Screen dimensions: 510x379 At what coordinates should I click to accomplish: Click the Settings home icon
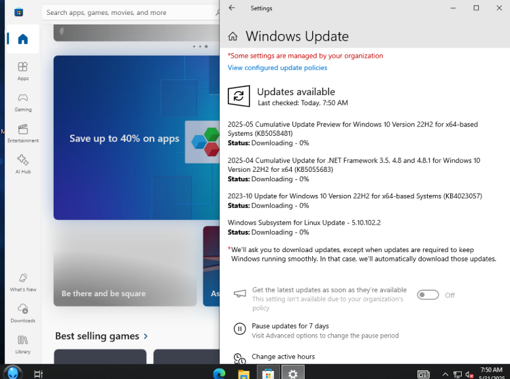233,37
